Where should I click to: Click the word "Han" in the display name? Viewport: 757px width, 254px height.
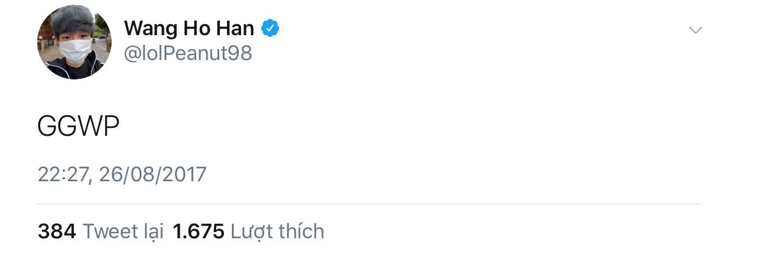233,27
